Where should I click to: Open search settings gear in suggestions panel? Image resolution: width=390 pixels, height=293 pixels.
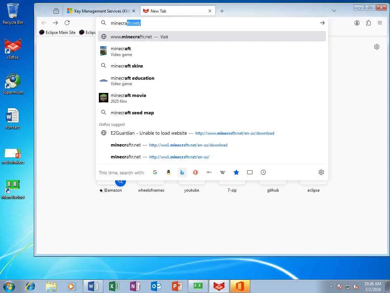point(321,172)
